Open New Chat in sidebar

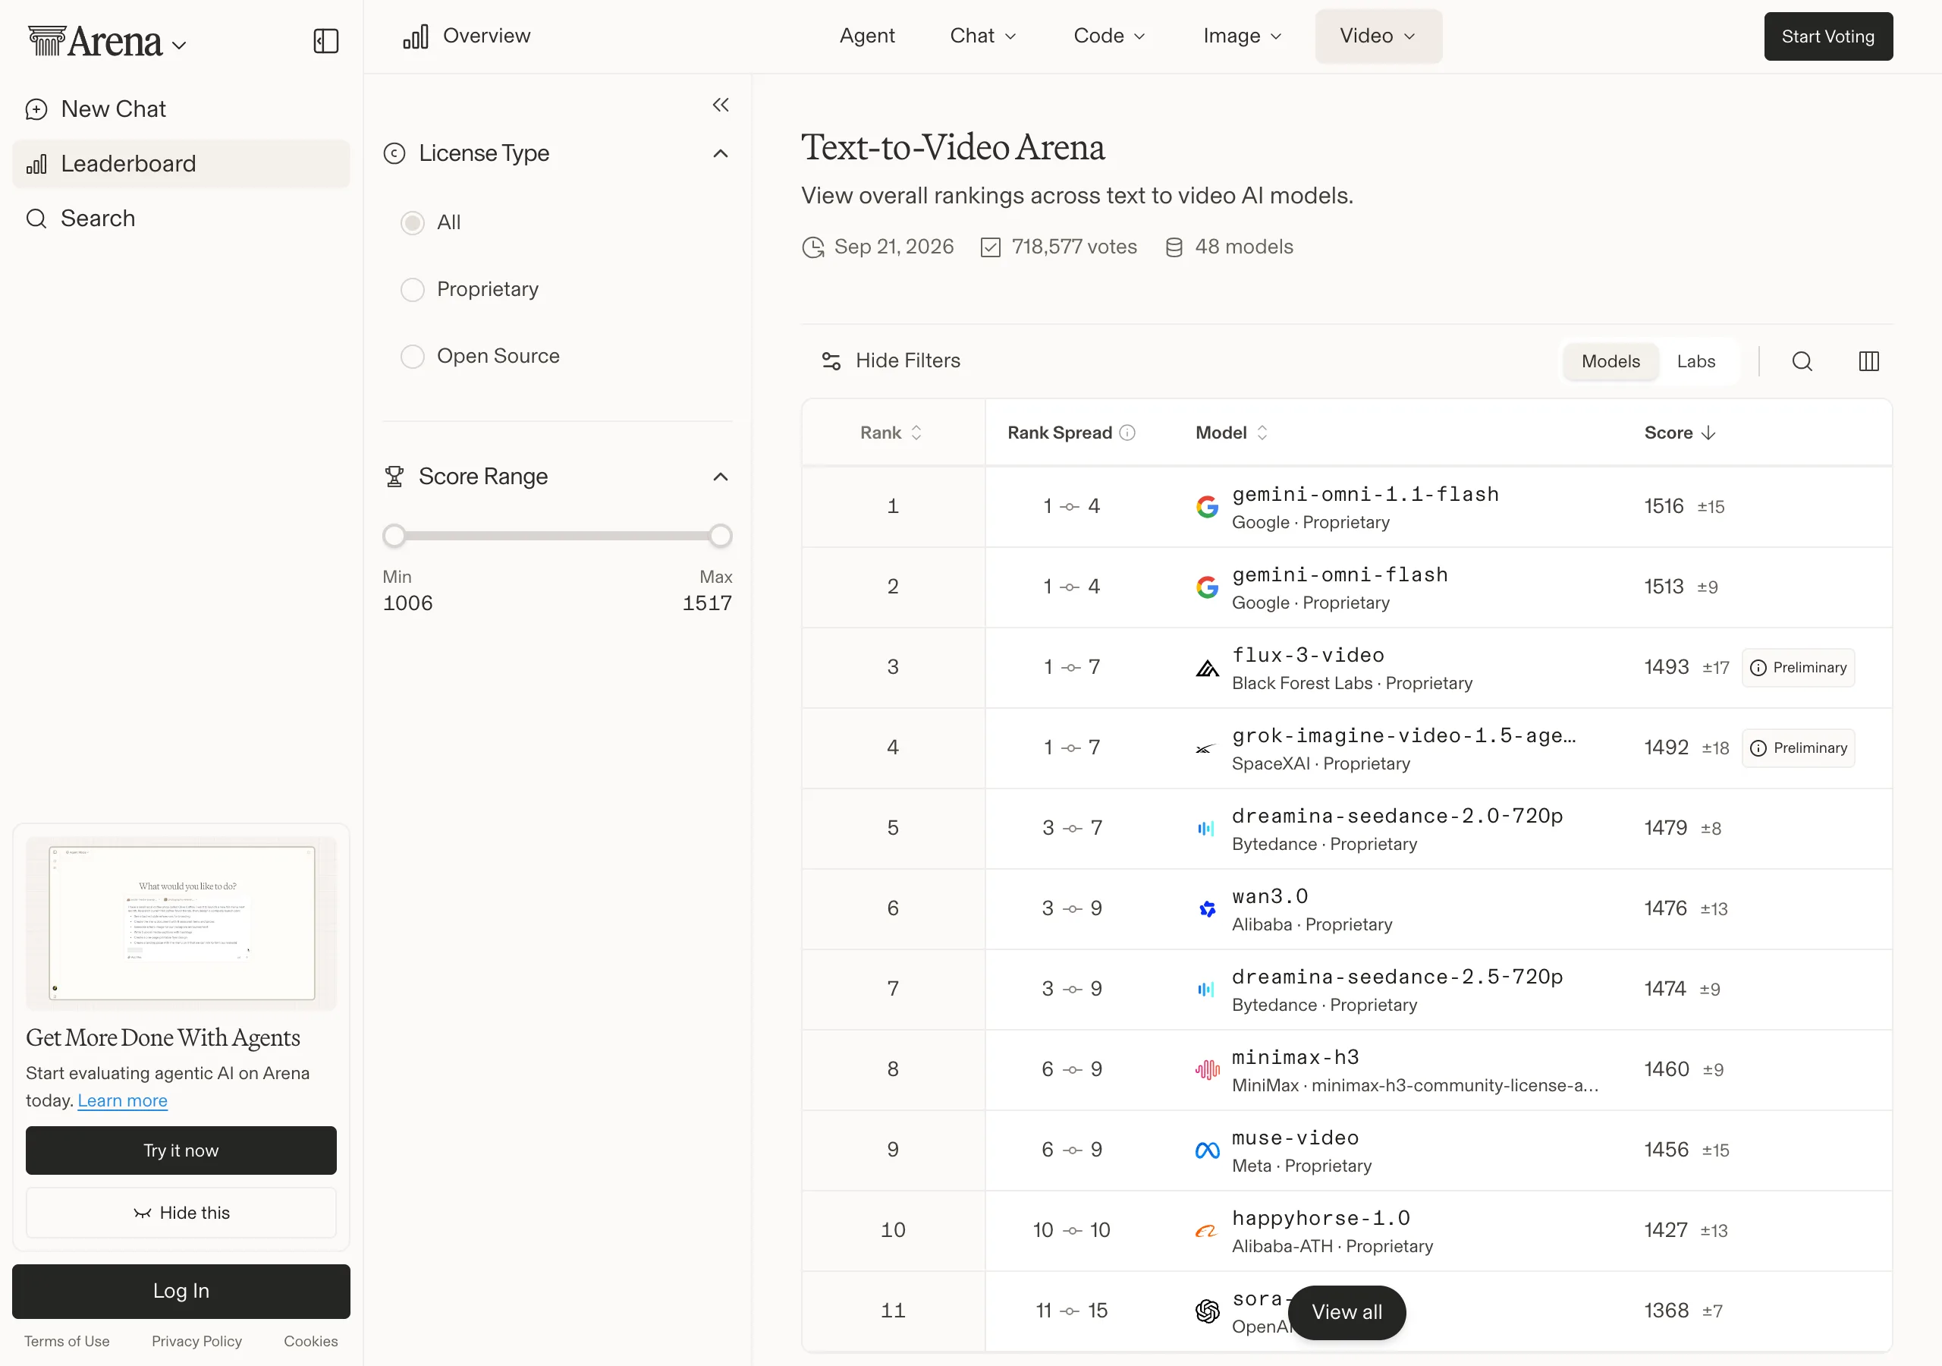pyautogui.click(x=181, y=109)
